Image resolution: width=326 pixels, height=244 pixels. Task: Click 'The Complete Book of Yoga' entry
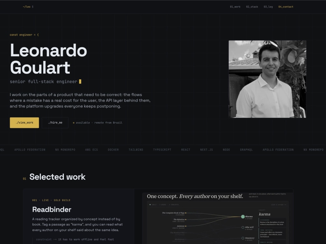[x=173, y=213]
